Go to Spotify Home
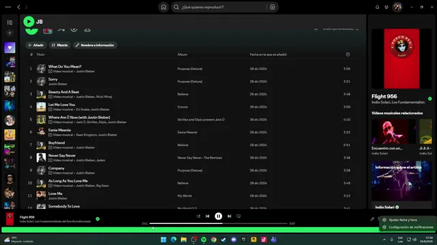This screenshot has height=245, width=437. point(164,7)
